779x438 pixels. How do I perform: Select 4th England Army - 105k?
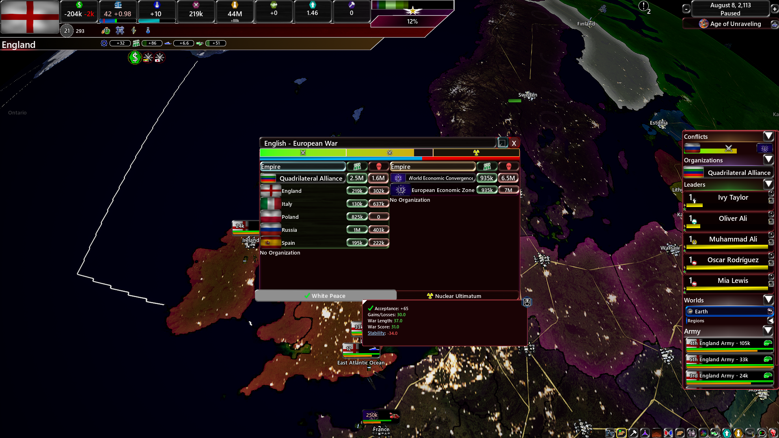729,345
